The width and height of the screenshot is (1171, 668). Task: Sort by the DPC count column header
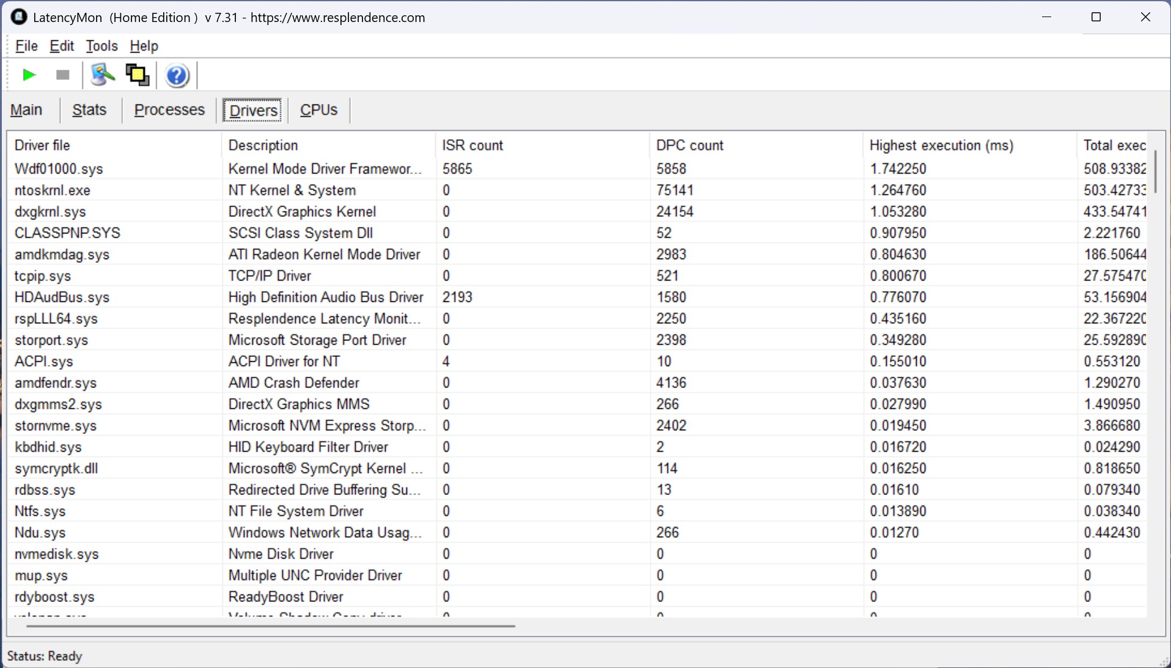pyautogui.click(x=689, y=145)
